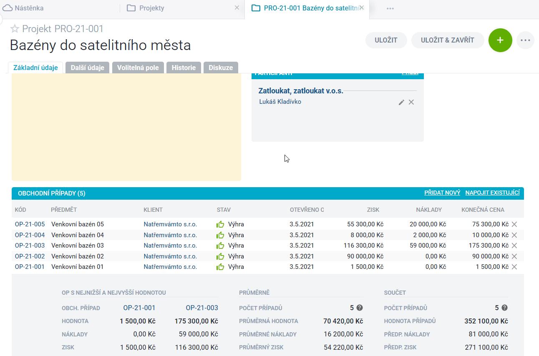Click the help icon in Součet Počet případů
This screenshot has height=356, width=539.
(504, 308)
